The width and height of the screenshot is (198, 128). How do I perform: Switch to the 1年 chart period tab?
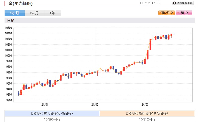click(x=52, y=13)
